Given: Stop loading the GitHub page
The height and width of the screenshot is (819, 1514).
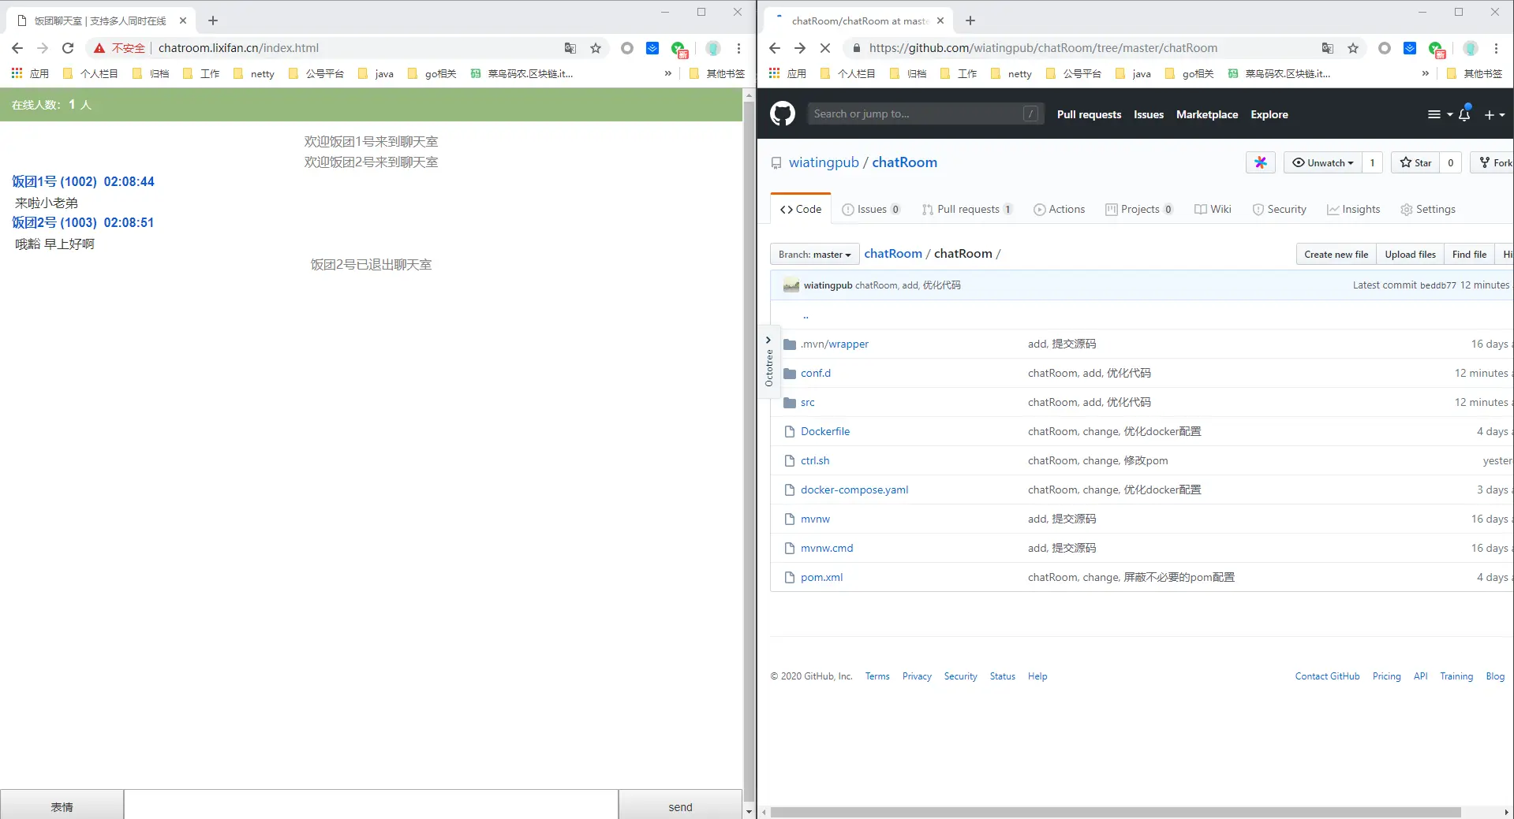Looking at the screenshot, I should pos(825,48).
